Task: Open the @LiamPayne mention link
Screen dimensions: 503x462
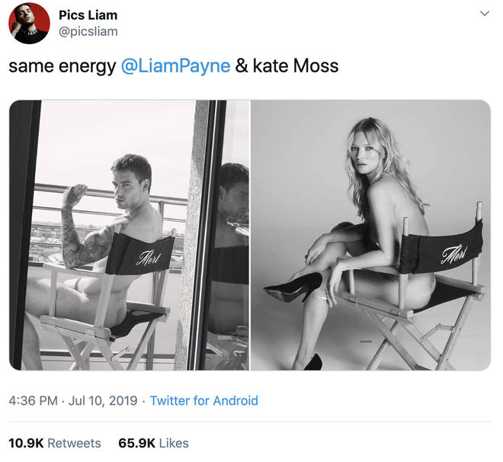Action: pyautogui.click(x=175, y=66)
